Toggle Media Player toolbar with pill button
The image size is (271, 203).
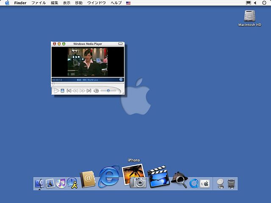tap(121, 44)
